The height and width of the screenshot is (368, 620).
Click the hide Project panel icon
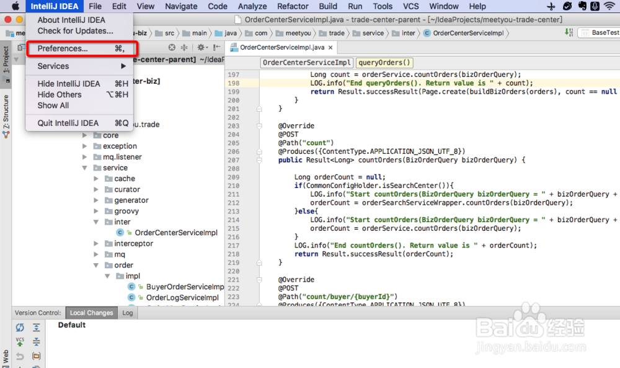216,48
